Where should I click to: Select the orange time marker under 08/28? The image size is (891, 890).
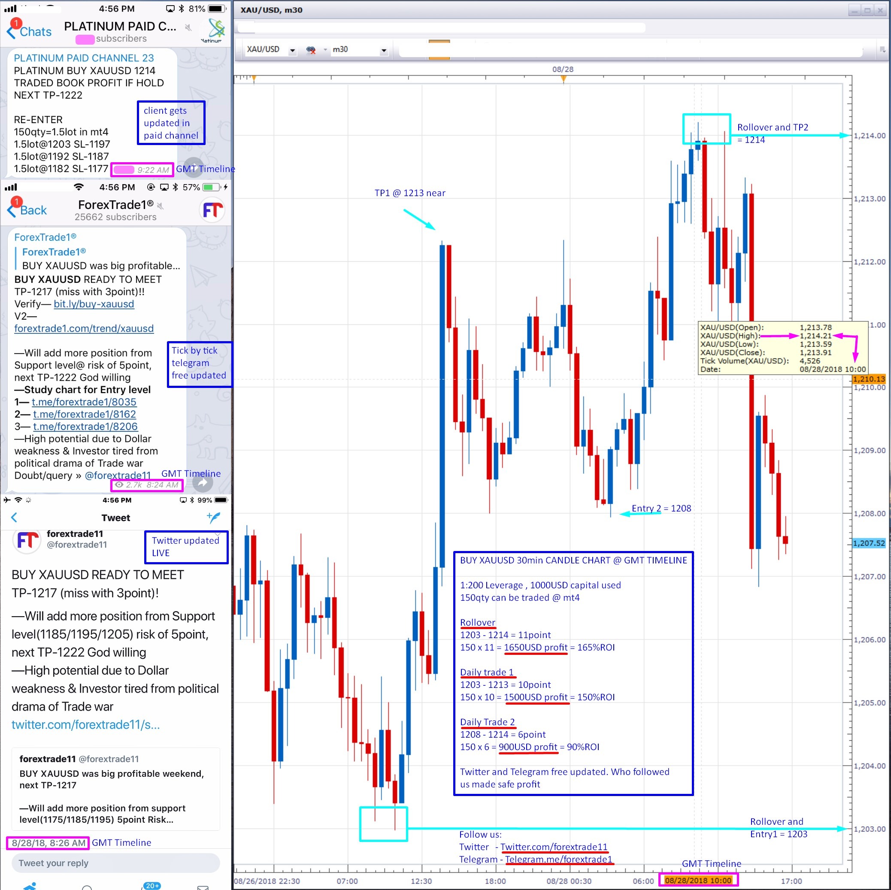click(x=563, y=79)
